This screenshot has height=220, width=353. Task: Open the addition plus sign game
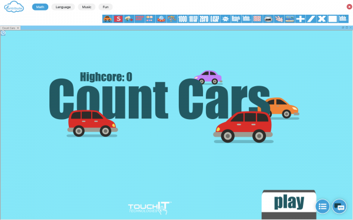pyautogui.click(x=300, y=19)
